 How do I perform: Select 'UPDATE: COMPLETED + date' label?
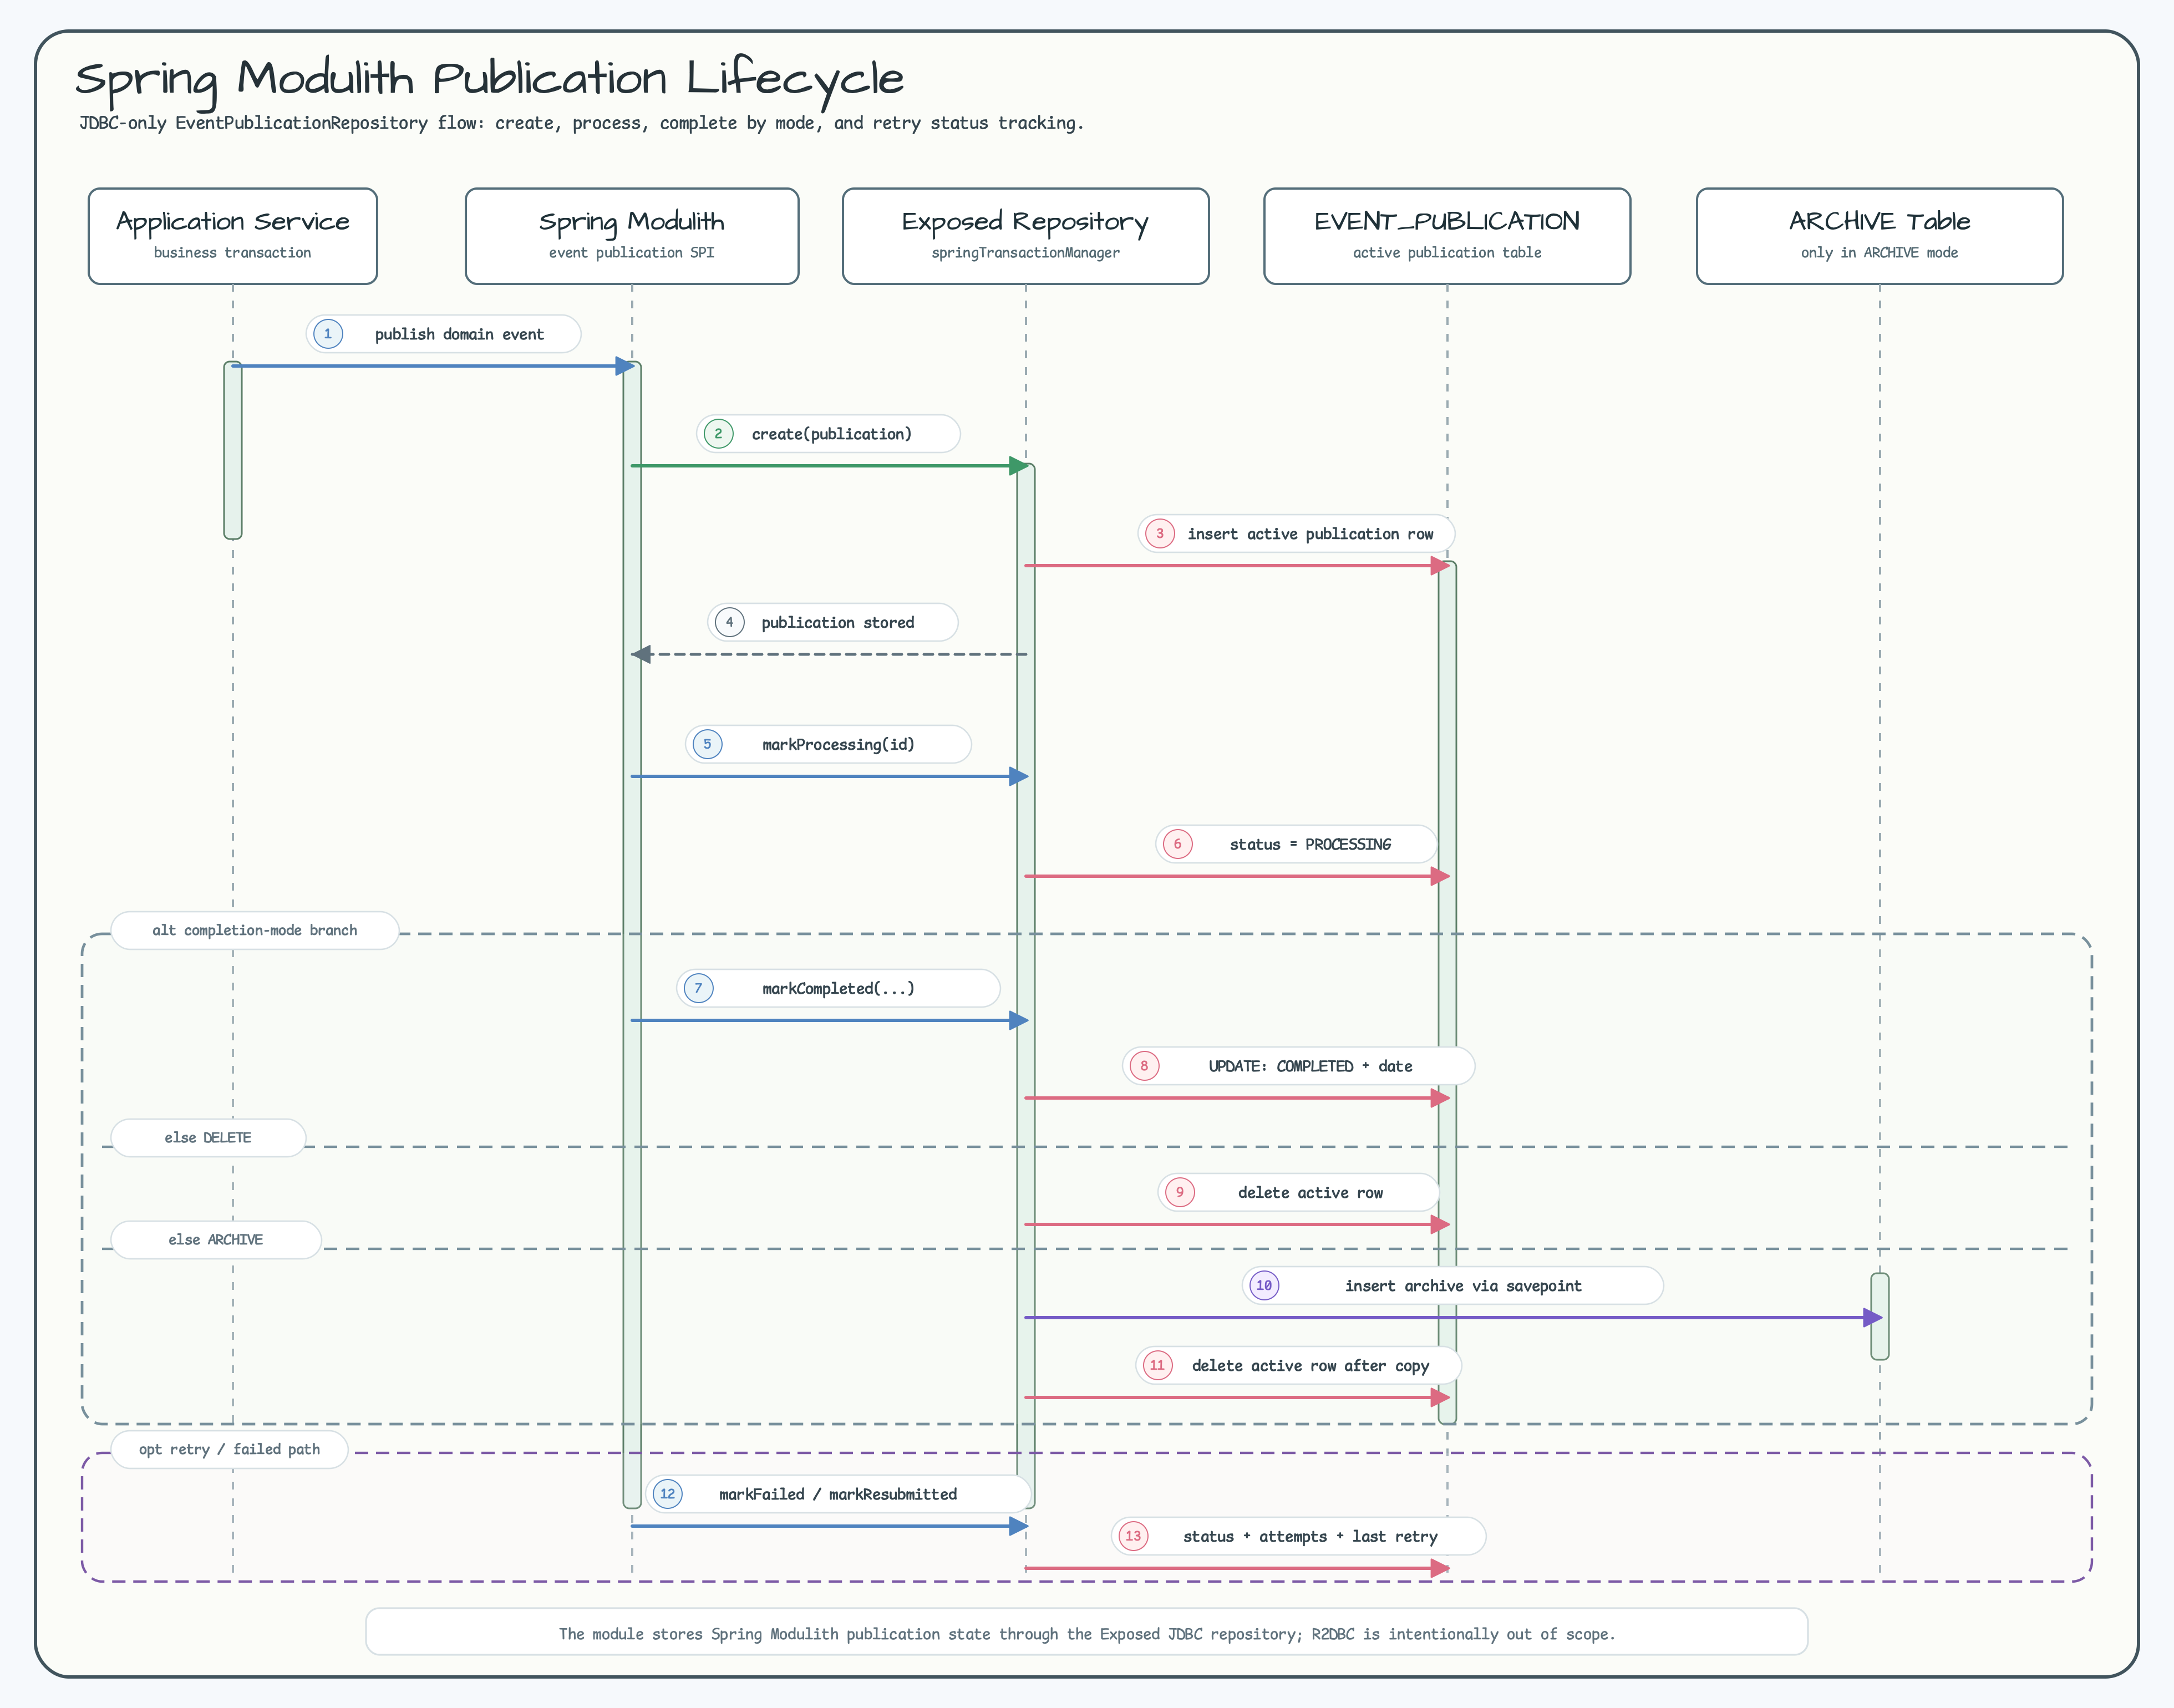(1298, 1066)
